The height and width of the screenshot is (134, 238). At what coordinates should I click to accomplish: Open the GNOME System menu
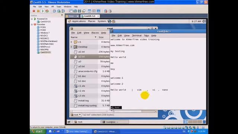click(102, 21)
